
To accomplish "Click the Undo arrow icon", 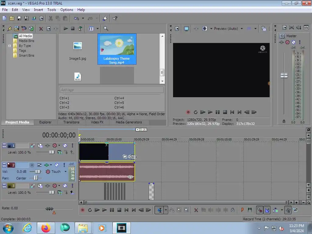I will pyautogui.click(x=76, y=18).
